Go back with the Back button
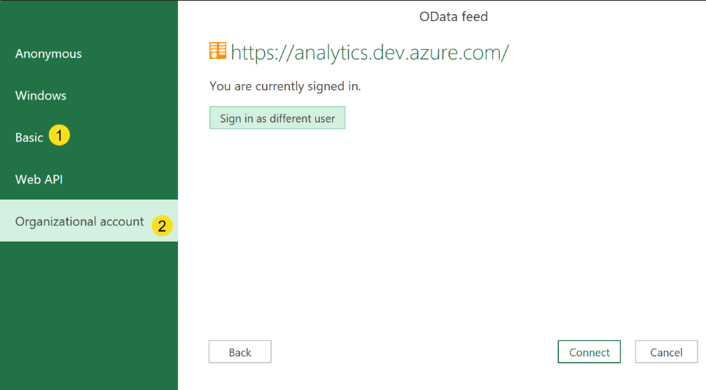Screen dimensions: 706x390 [x=240, y=351]
